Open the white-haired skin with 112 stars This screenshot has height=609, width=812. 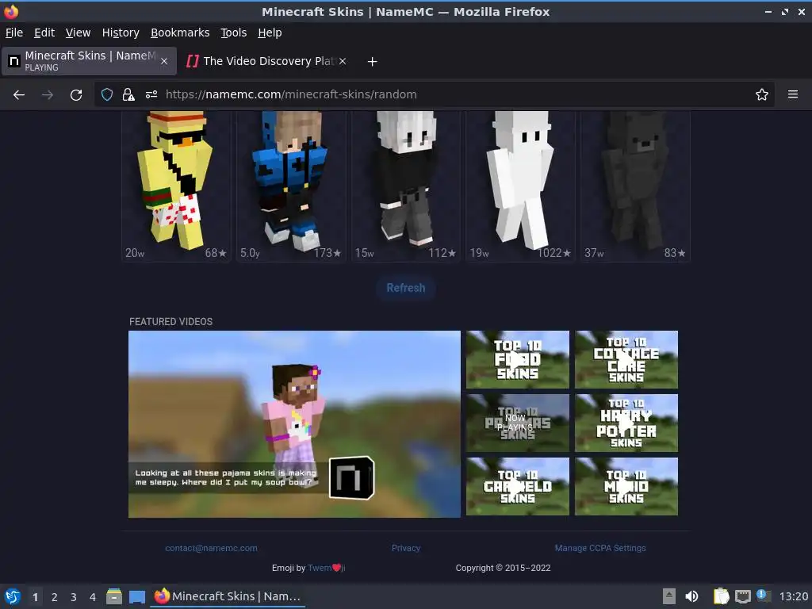pyautogui.click(x=406, y=186)
